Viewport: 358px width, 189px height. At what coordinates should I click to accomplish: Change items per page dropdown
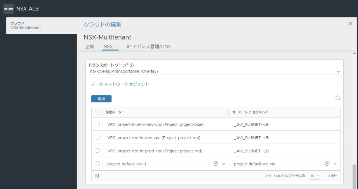click(x=315, y=176)
